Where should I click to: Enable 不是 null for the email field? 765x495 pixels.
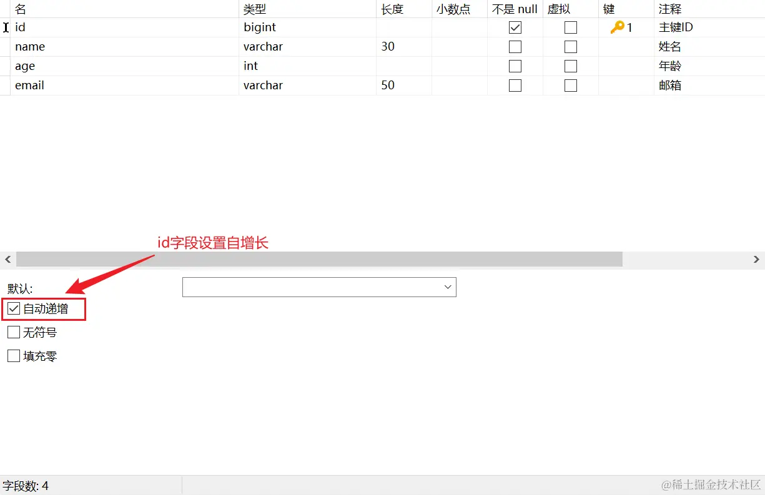[x=515, y=86]
